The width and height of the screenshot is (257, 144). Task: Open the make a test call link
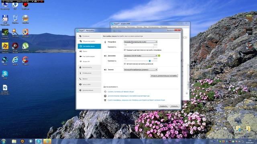(x=121, y=92)
